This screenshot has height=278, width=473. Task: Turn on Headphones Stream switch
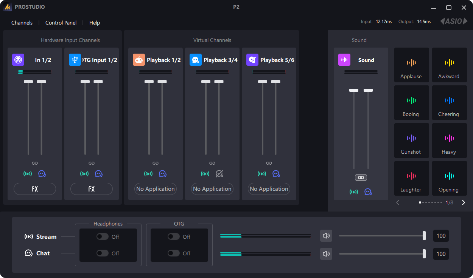pos(102,236)
